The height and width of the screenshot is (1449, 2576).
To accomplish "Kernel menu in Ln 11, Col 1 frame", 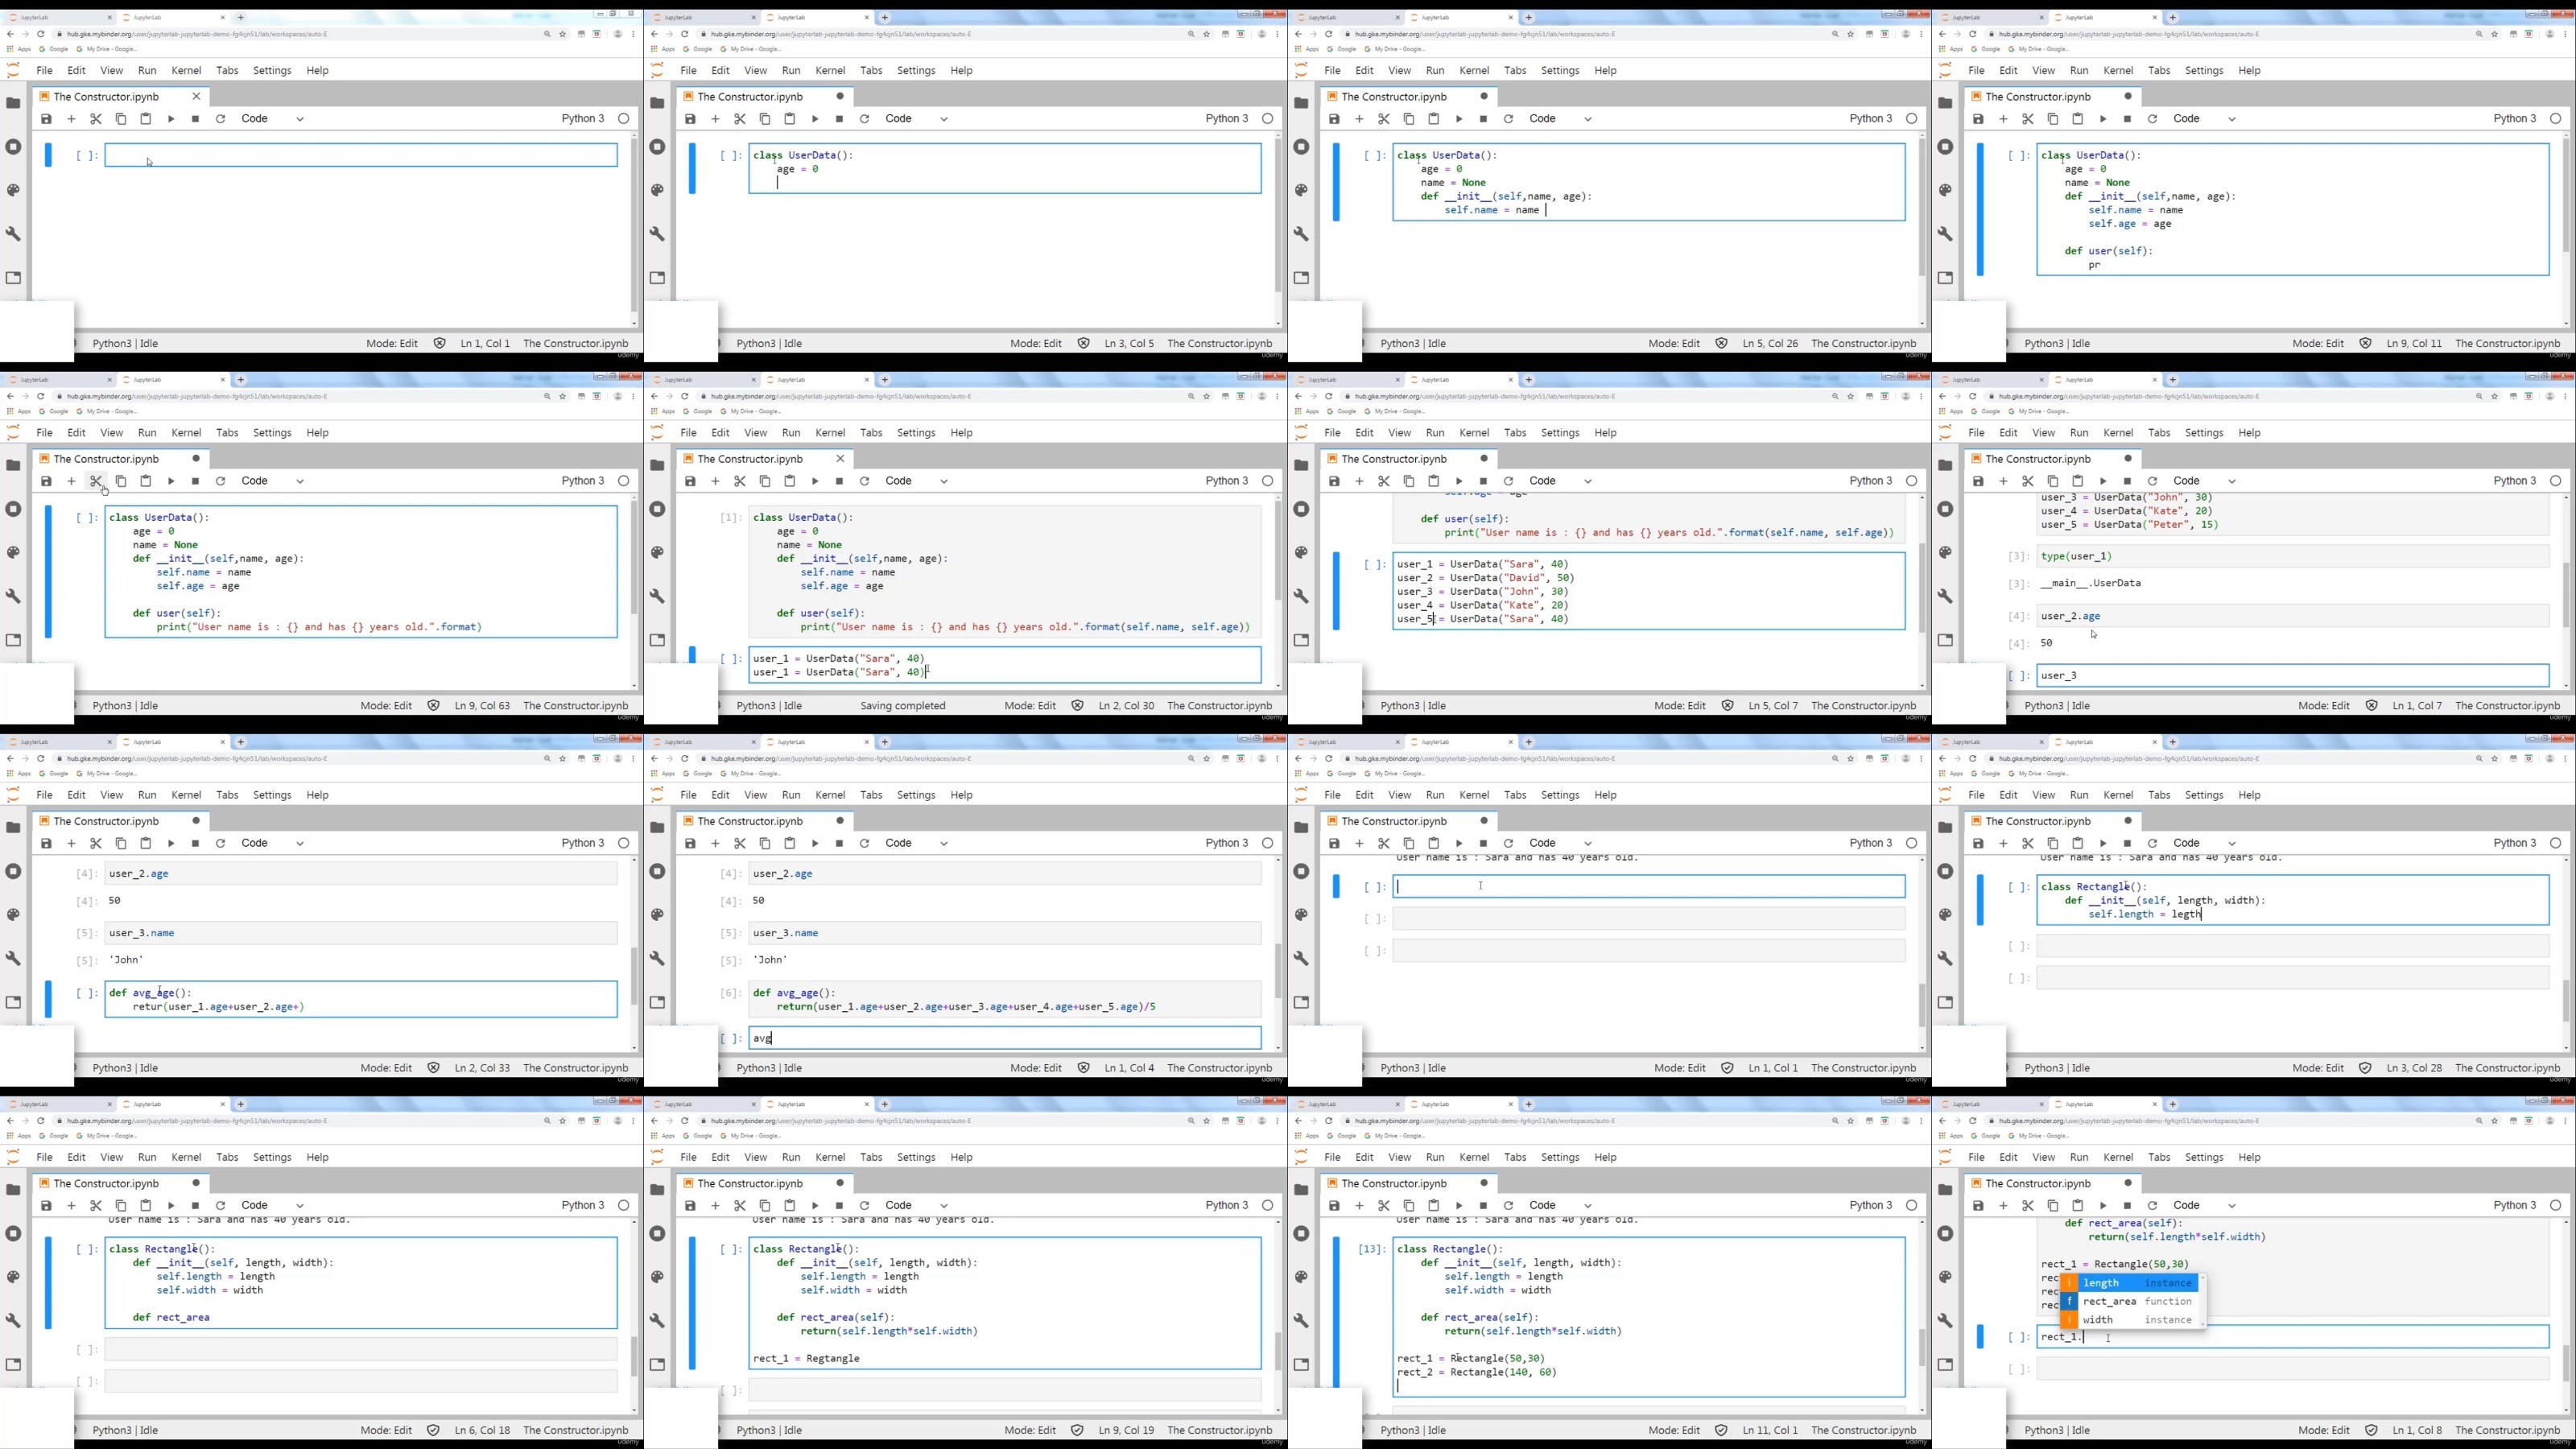I will pyautogui.click(x=1474, y=1157).
